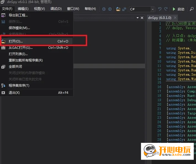Click 全部关闭 in the file menu
This screenshot has width=196, height=164.
point(15,67)
